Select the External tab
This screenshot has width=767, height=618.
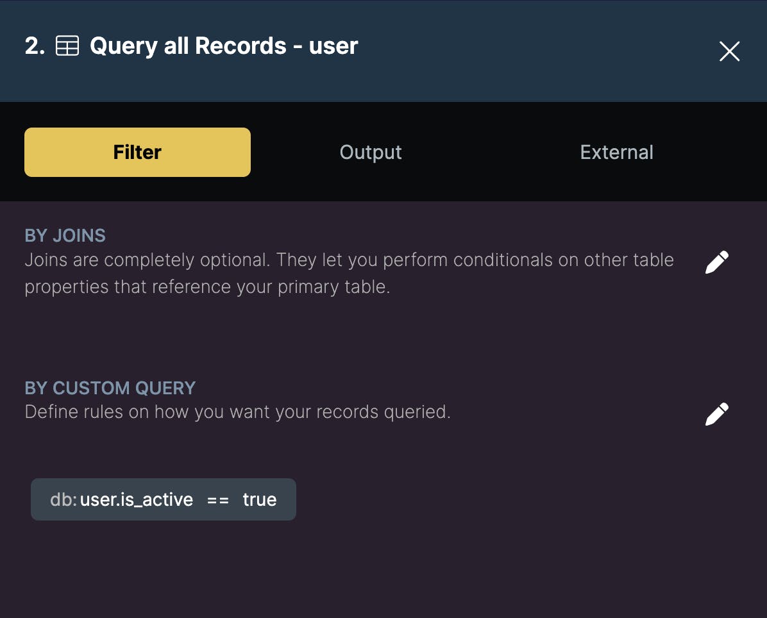(x=616, y=152)
